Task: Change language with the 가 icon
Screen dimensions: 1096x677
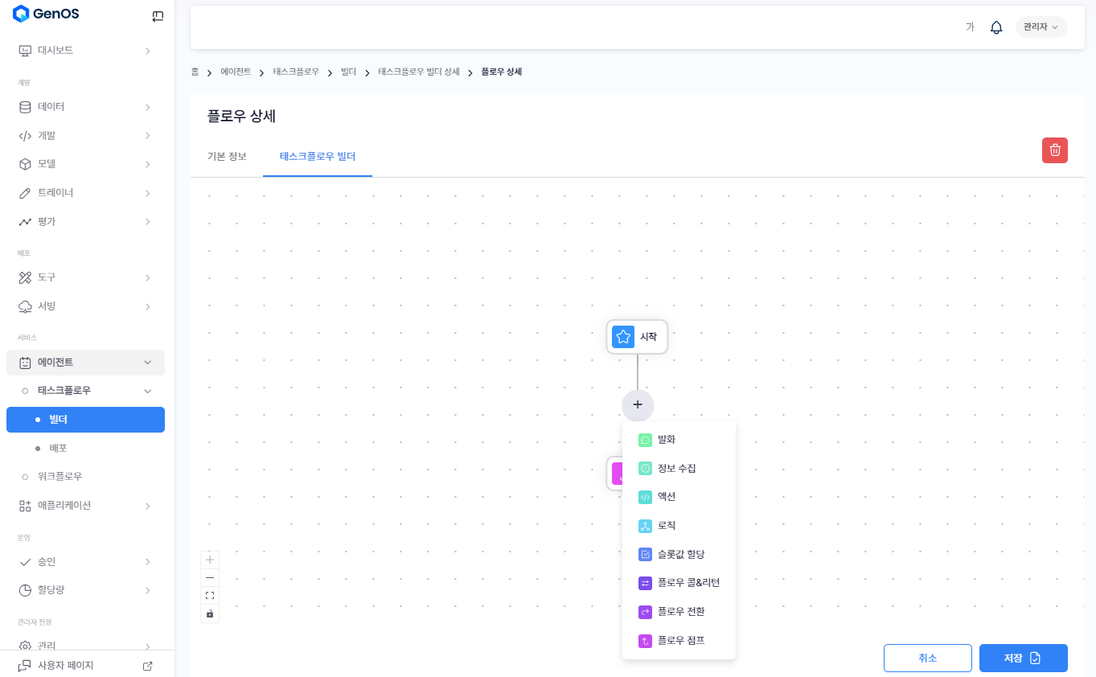Action: click(970, 27)
